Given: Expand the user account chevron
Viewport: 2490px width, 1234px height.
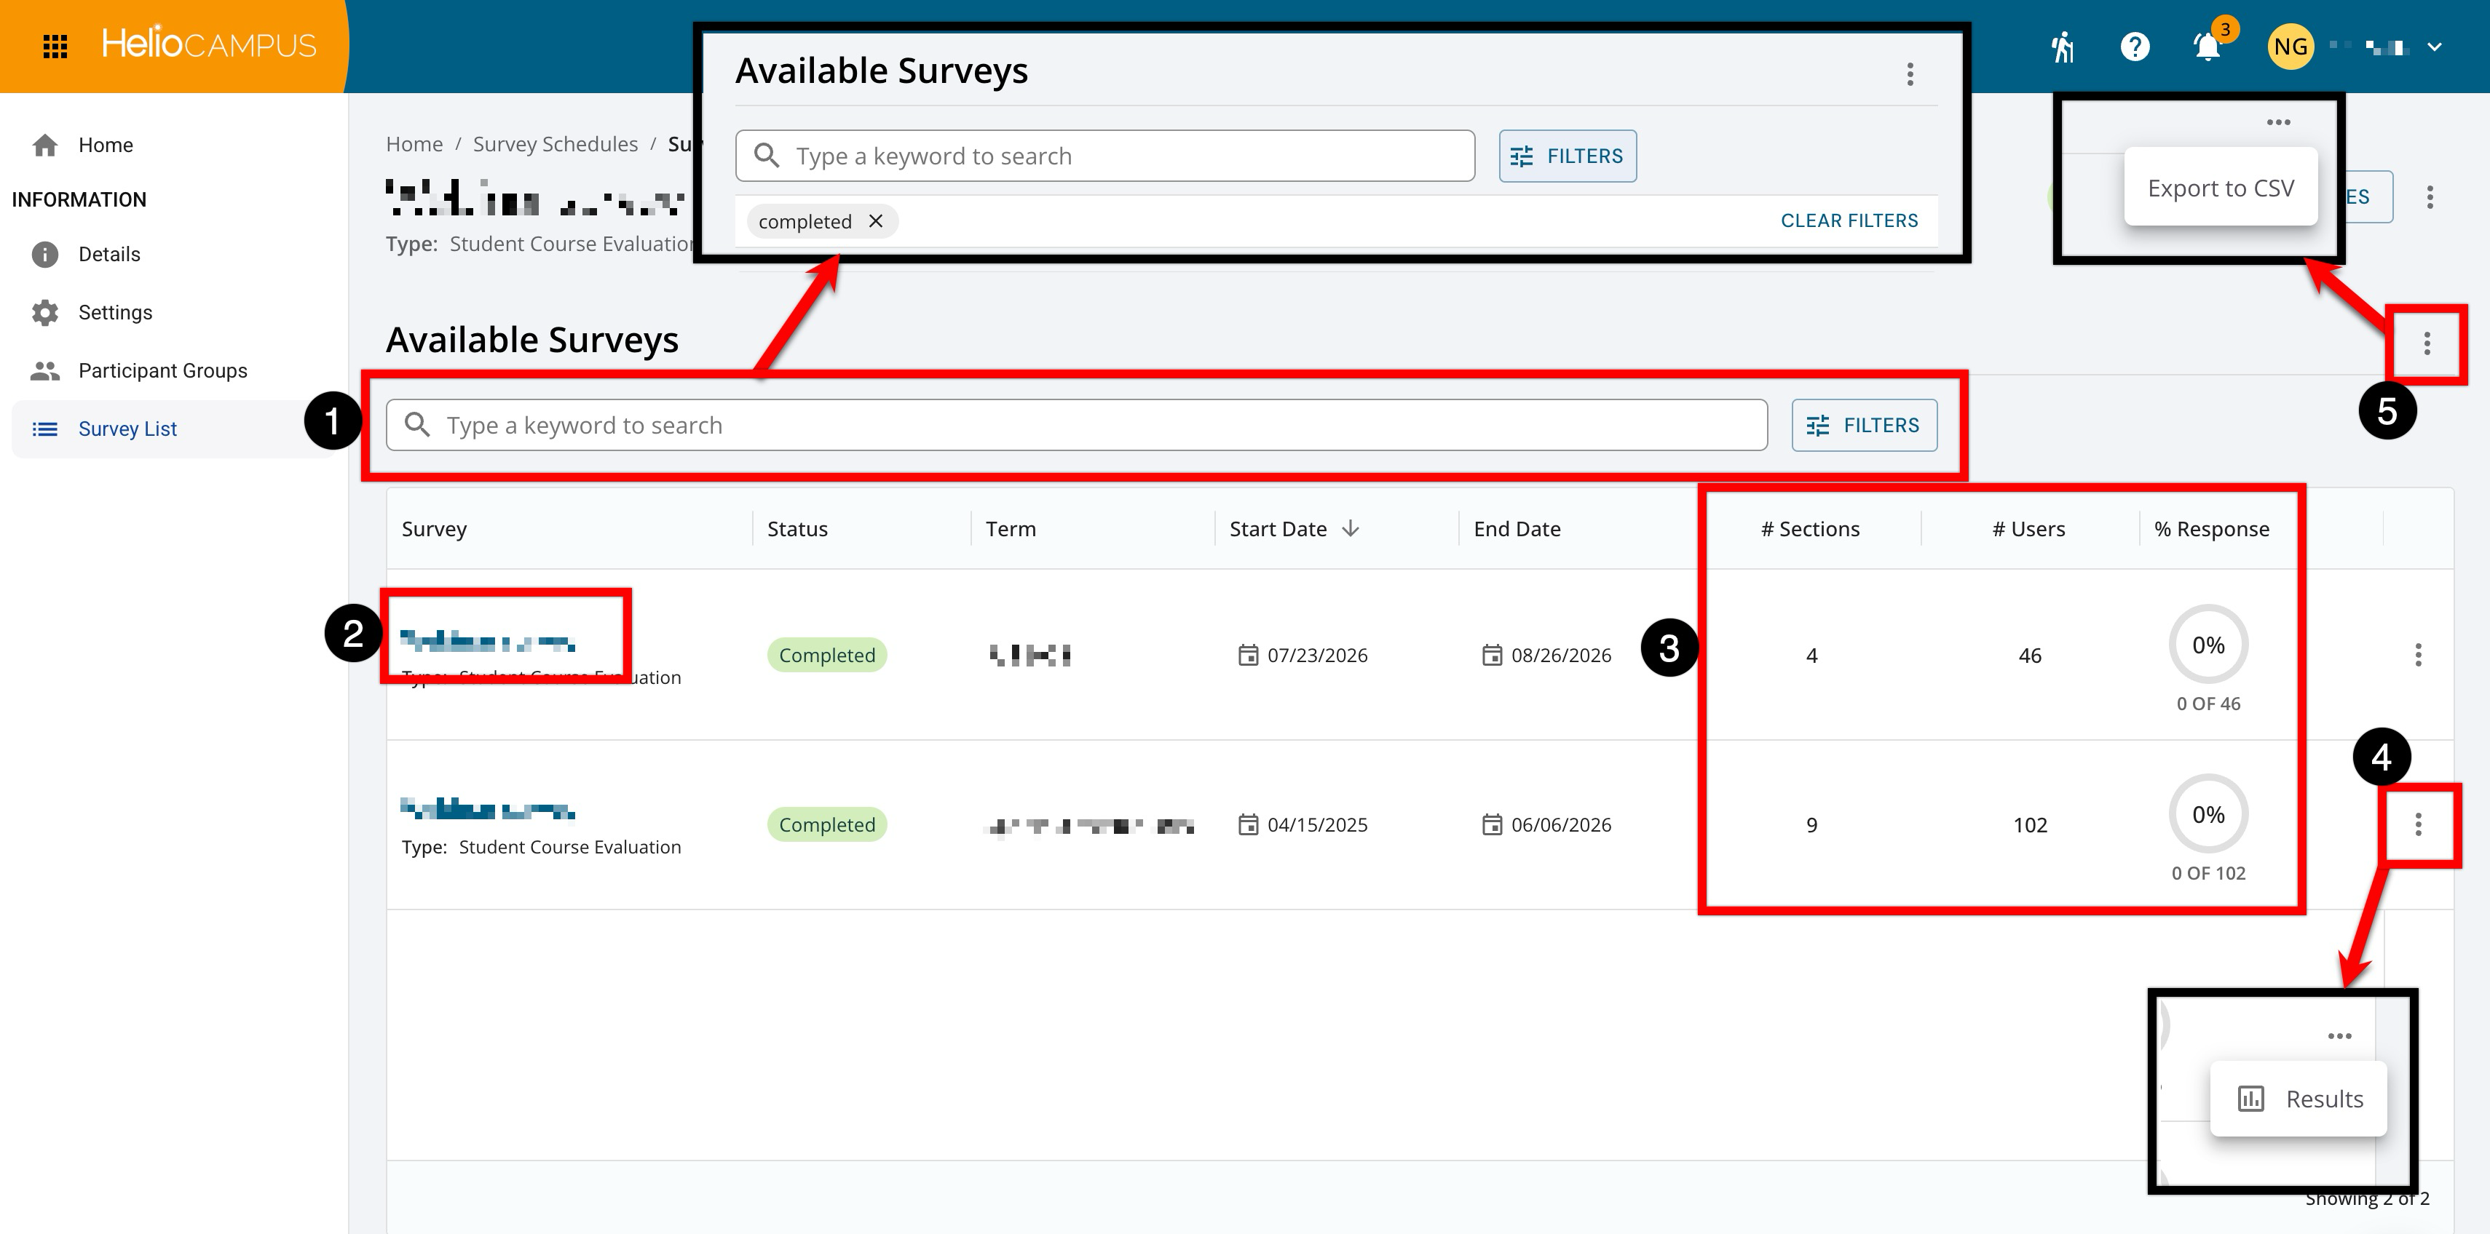Looking at the screenshot, I should click(2434, 47).
